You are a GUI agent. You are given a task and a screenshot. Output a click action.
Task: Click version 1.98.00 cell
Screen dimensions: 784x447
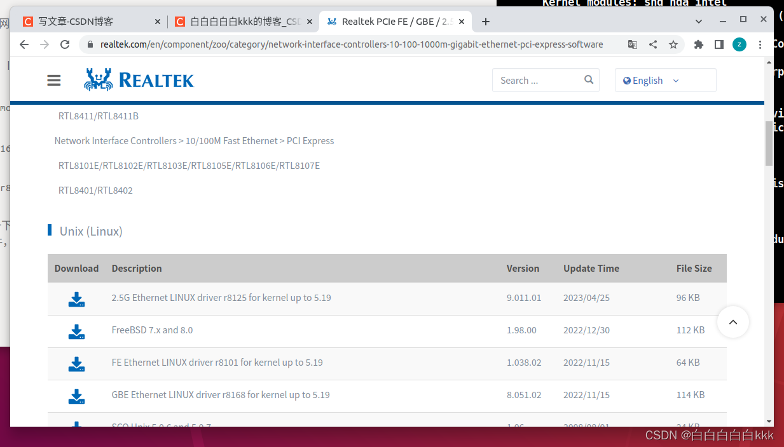click(521, 330)
